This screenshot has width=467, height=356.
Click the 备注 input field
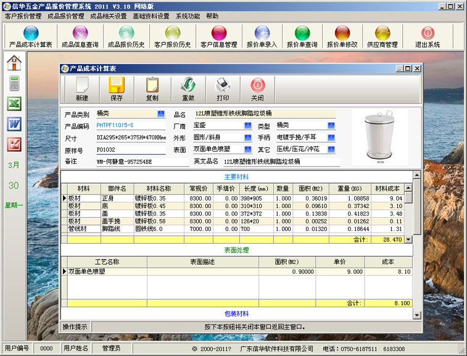[143, 162]
